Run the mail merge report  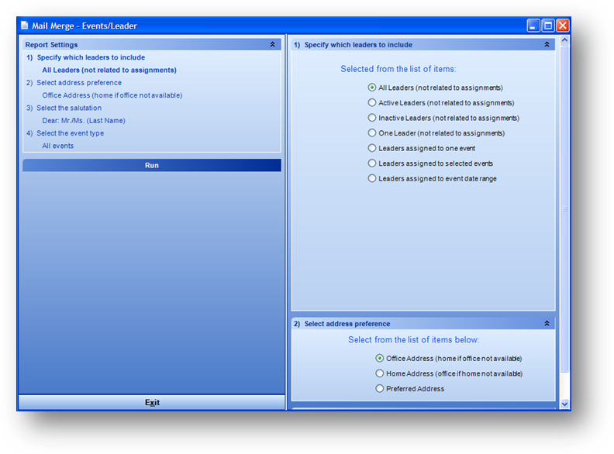[x=152, y=165]
